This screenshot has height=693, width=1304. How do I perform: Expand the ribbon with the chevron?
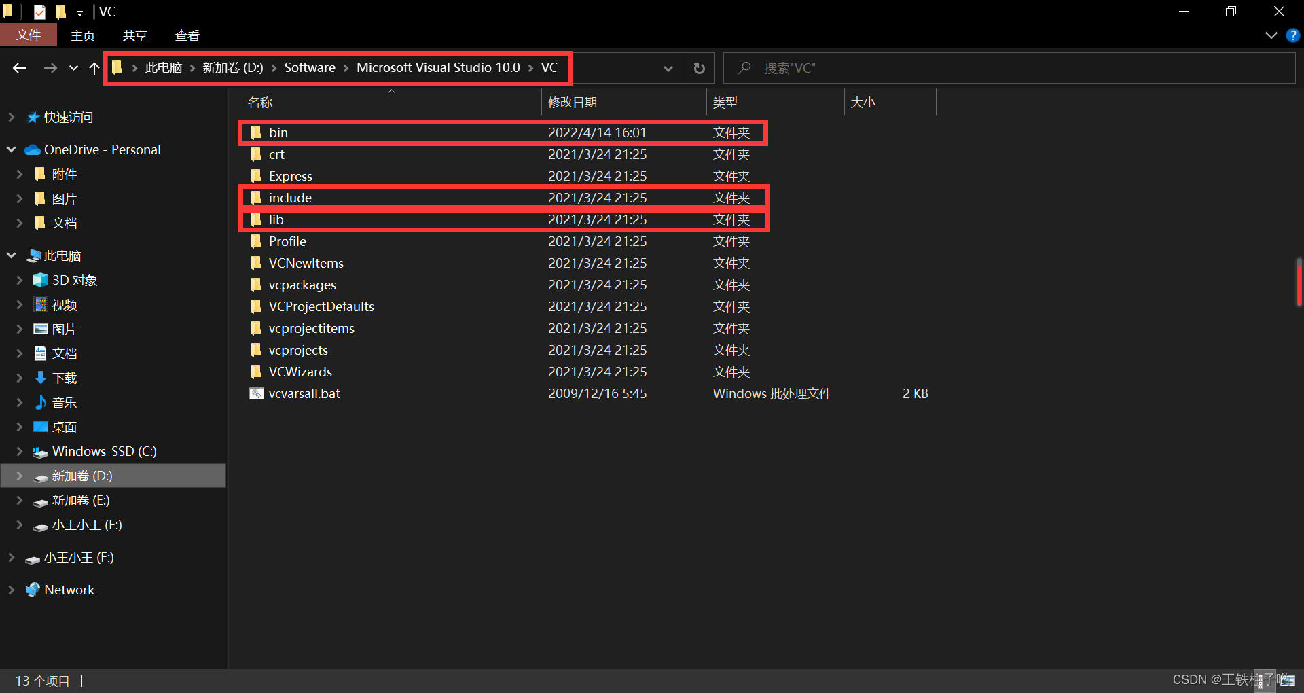click(x=1271, y=35)
